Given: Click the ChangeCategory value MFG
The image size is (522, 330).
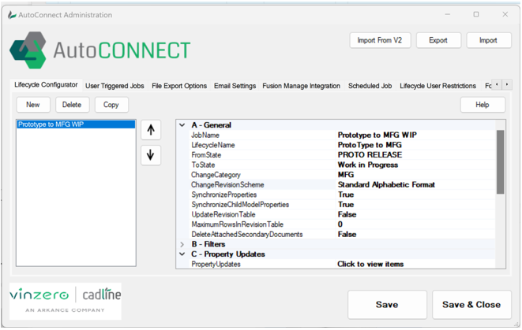Looking at the screenshot, I should pos(346,175).
